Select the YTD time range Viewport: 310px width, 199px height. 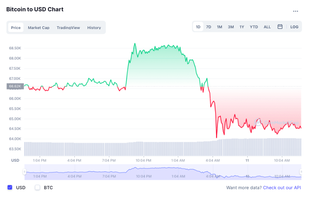tap(254, 27)
